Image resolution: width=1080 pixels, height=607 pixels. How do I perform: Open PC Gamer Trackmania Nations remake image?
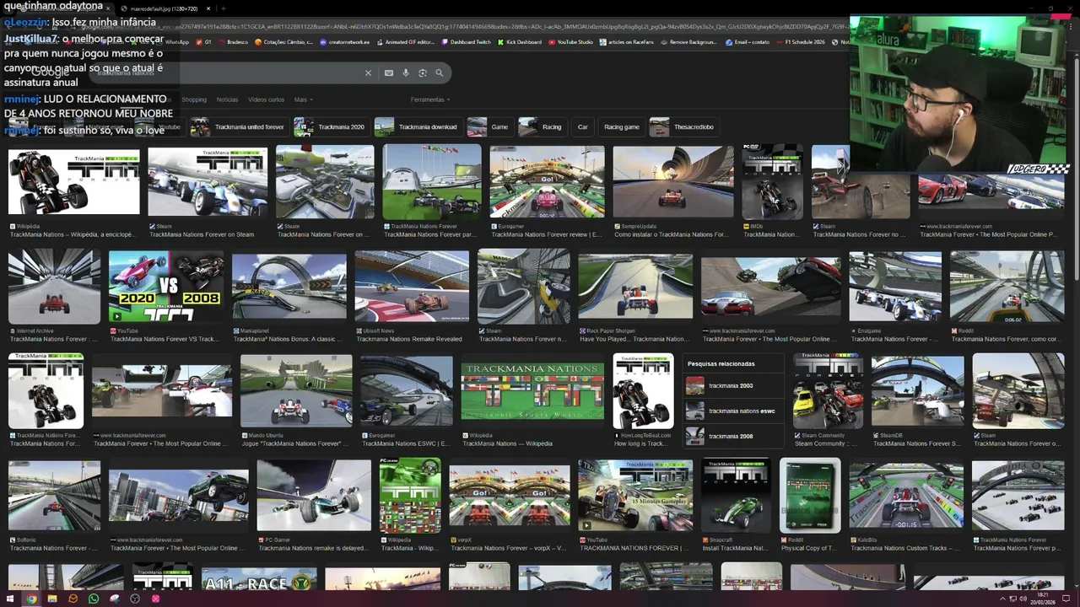pos(314,495)
